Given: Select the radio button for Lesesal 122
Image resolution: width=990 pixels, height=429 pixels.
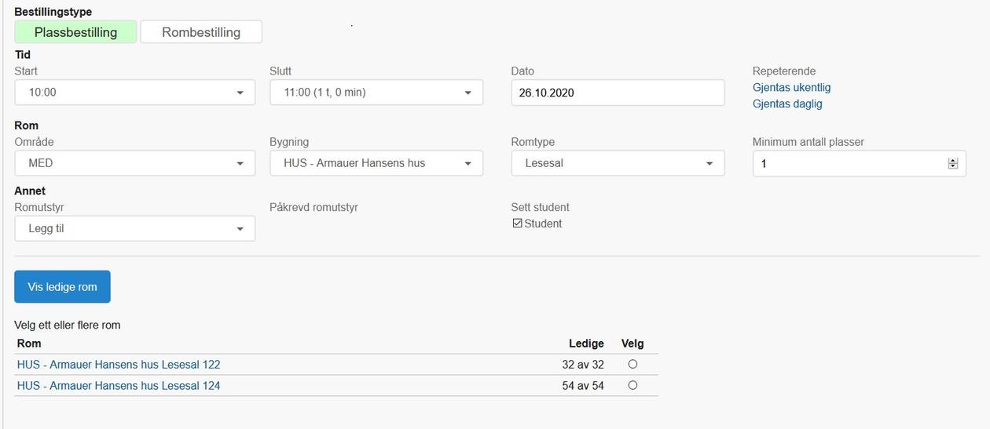Looking at the screenshot, I should (x=632, y=364).
